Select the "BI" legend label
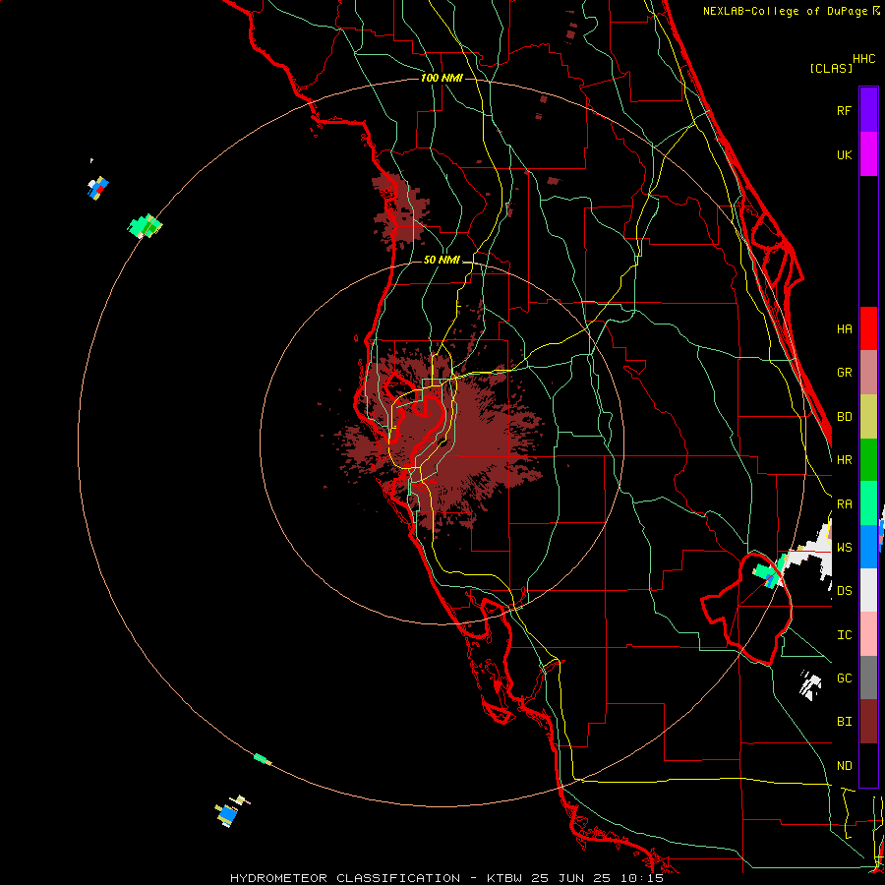Screen dimensions: 885x885 pos(844,722)
